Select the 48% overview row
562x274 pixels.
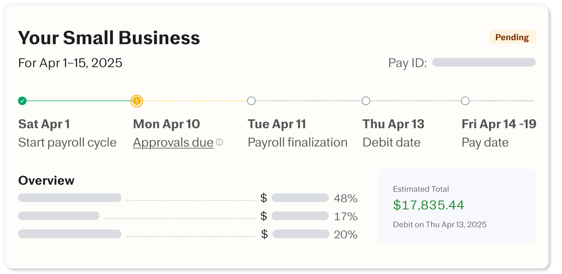[188, 198]
